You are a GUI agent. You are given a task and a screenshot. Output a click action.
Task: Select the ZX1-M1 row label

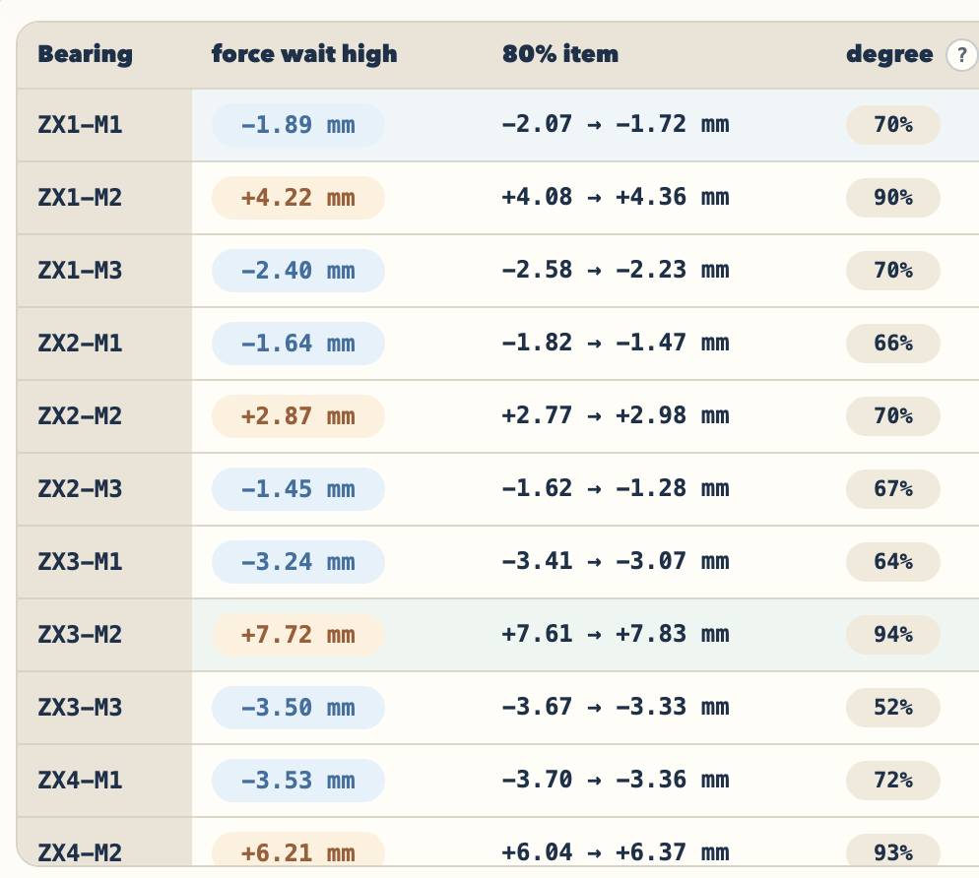click(x=80, y=125)
